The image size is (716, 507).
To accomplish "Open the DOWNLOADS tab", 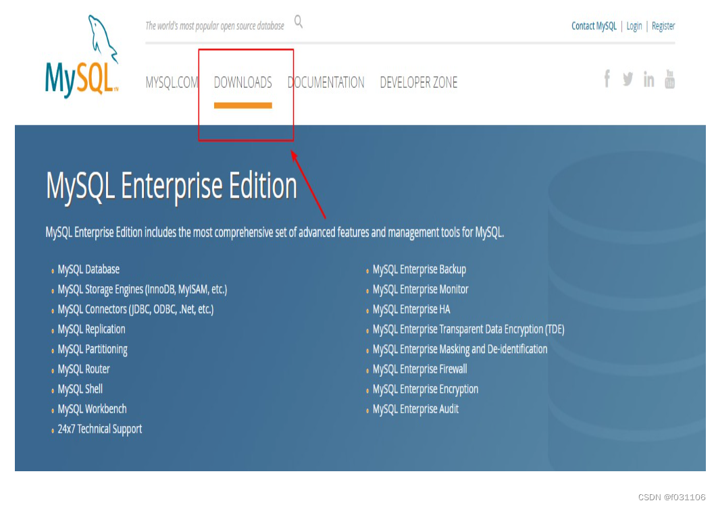I will [x=243, y=82].
